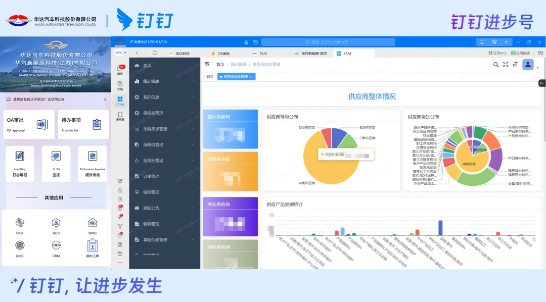Close the 供应商综合管理 page tag
This screenshot has height=302, width=546.
(x=251, y=77)
